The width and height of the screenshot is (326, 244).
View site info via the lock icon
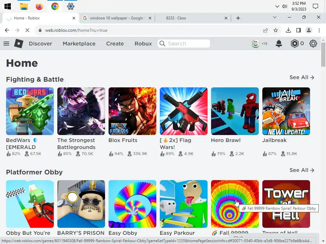[40, 30]
